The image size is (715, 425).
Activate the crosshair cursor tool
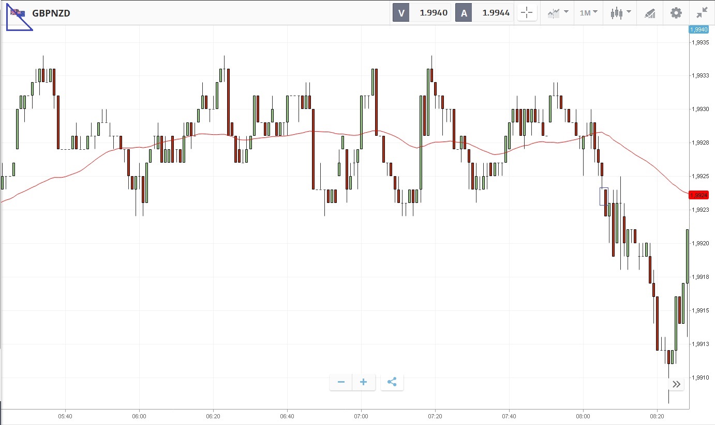click(527, 13)
